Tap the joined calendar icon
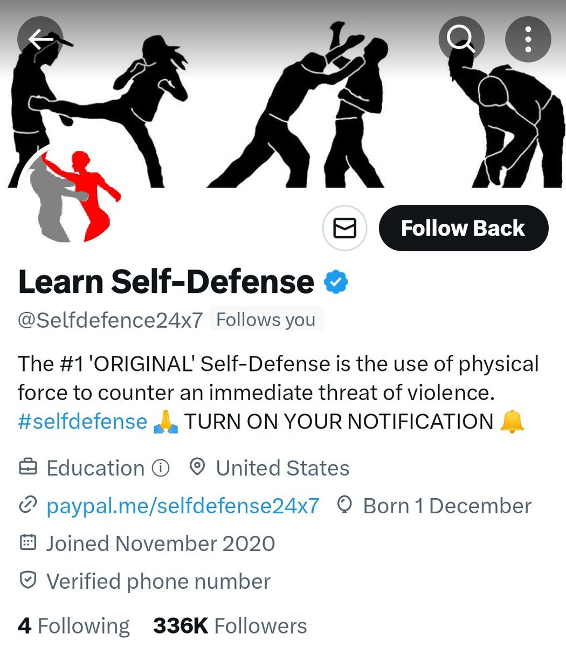Image resolution: width=566 pixels, height=647 pixels. (27, 542)
